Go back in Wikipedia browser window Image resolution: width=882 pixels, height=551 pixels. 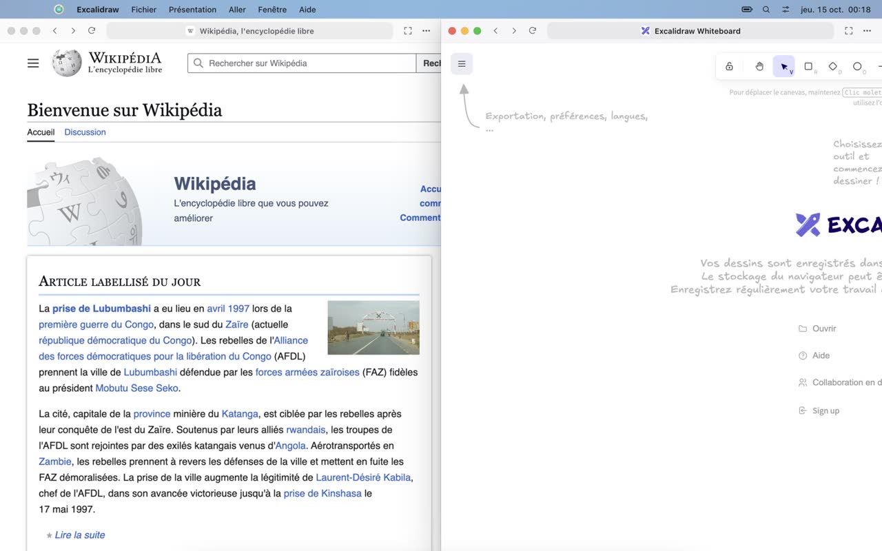click(x=55, y=31)
